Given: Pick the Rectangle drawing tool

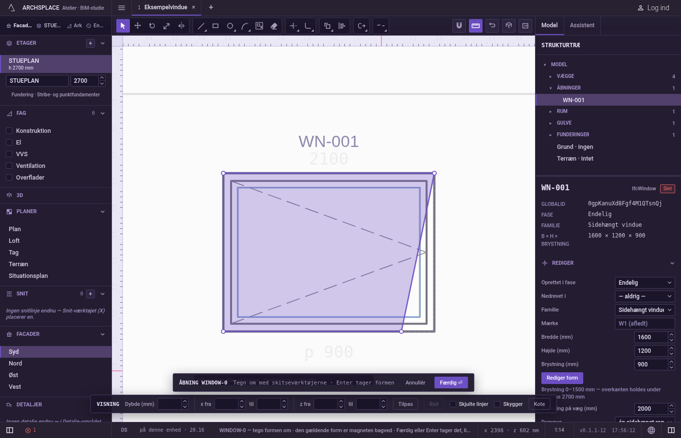Looking at the screenshot, I should [215, 26].
